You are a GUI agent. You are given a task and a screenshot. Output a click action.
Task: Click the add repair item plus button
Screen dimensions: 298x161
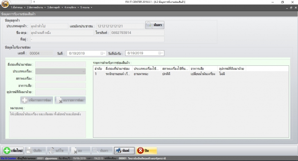37,100
